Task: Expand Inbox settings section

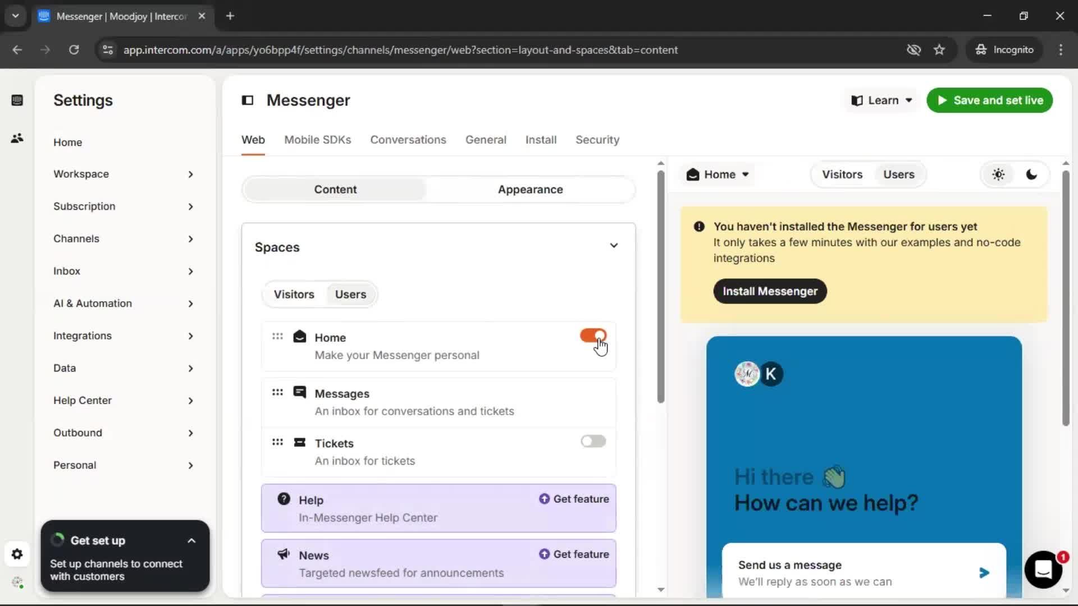Action: [124, 271]
